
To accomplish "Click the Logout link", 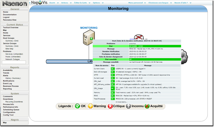I will point(6,17).
